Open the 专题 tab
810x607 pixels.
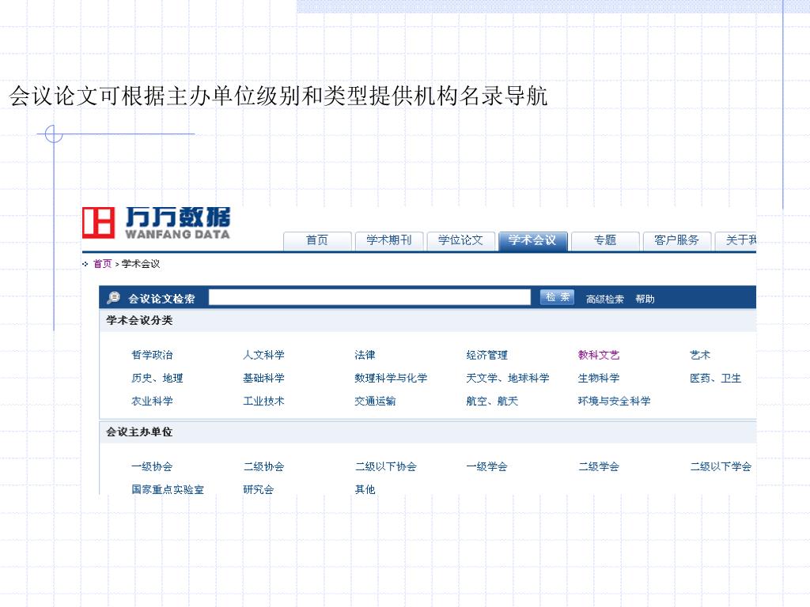[x=605, y=240]
